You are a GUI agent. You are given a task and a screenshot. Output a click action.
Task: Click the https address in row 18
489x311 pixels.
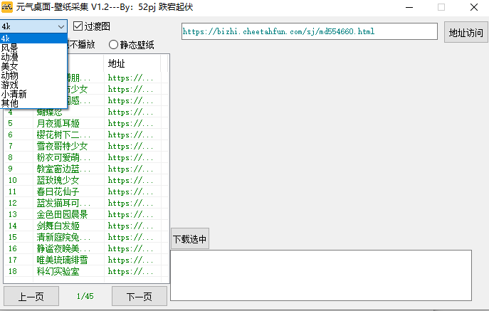click(x=131, y=271)
